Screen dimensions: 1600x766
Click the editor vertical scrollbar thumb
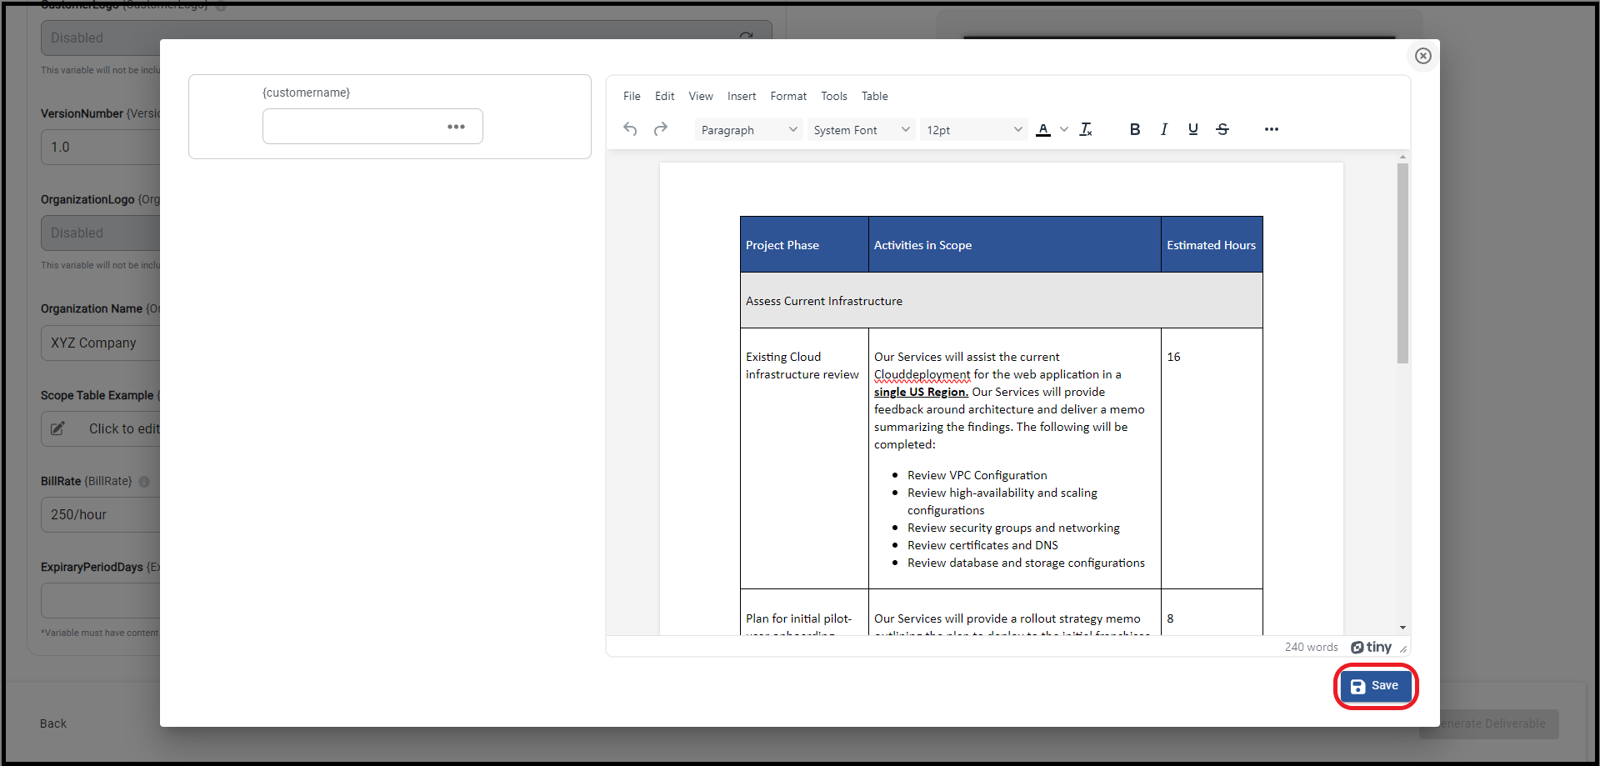pyautogui.click(x=1402, y=263)
